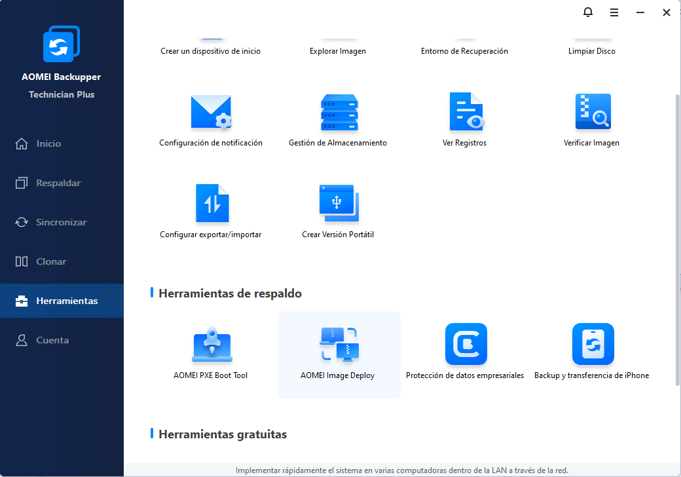Screen dimensions: 681x477
Task: Click the Limpiar Disco label
Action: tap(591, 51)
